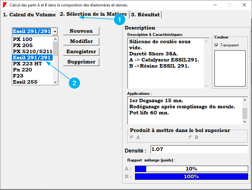This screenshot has height=190, width=252.
Task: Open the Sélection de la Matière tab
Action: point(93,14)
